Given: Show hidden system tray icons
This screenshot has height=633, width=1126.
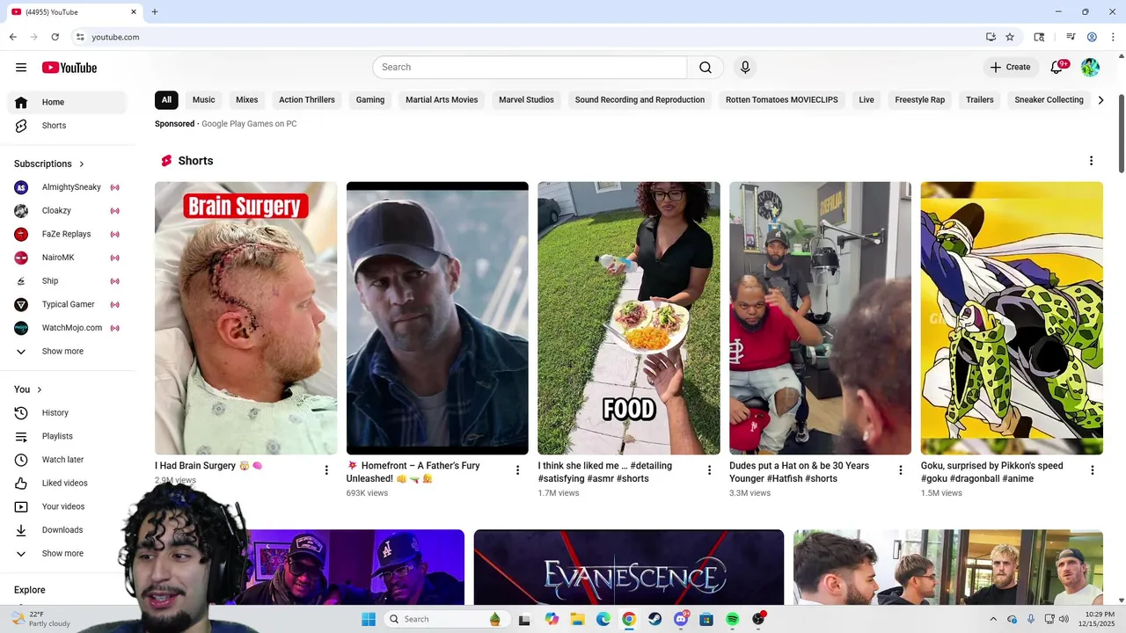Looking at the screenshot, I should tap(993, 619).
